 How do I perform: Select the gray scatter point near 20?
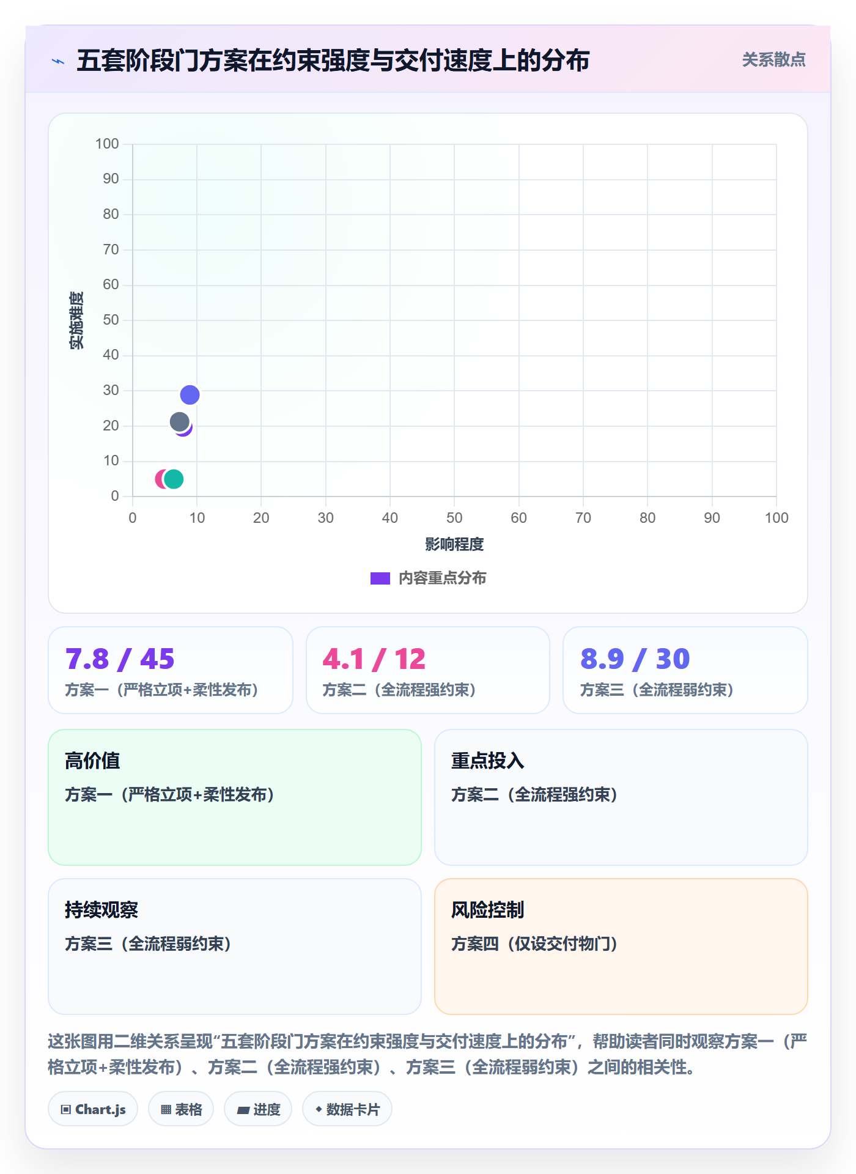[x=179, y=422]
